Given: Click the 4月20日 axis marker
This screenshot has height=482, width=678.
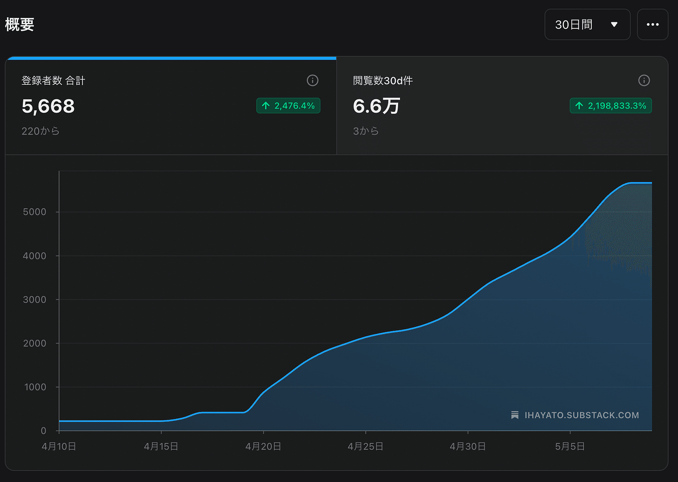Looking at the screenshot, I should (263, 446).
